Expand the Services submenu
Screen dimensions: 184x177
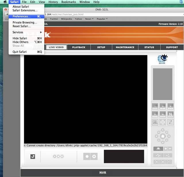point(26,32)
